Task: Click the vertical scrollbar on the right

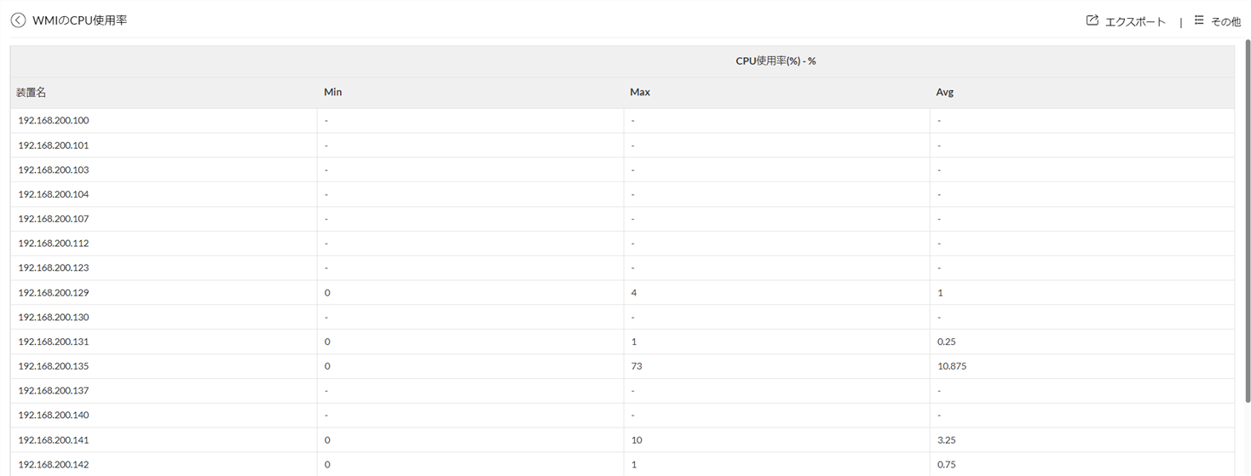Action: (x=1247, y=213)
